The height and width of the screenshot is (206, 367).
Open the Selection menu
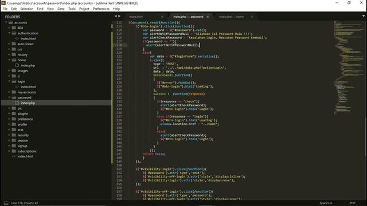[x=27, y=9]
